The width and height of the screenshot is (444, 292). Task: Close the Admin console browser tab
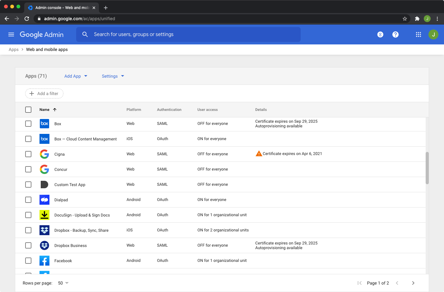click(94, 8)
